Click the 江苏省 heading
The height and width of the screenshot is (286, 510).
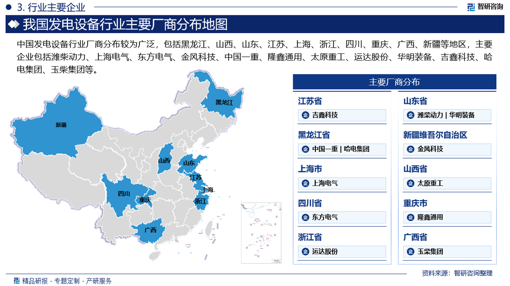(x=310, y=101)
